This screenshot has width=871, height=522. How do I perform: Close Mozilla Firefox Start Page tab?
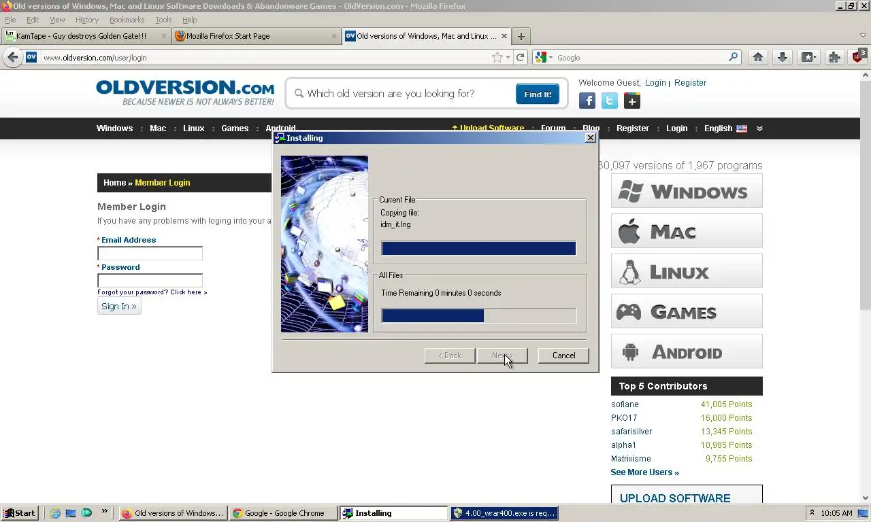click(334, 37)
